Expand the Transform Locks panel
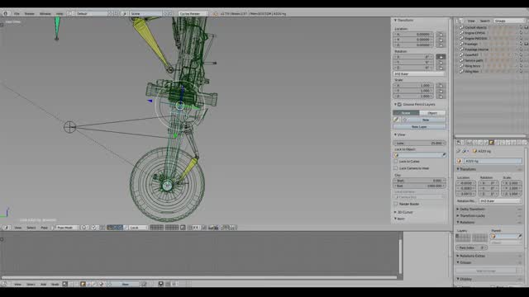529x297 pixels. click(472, 215)
